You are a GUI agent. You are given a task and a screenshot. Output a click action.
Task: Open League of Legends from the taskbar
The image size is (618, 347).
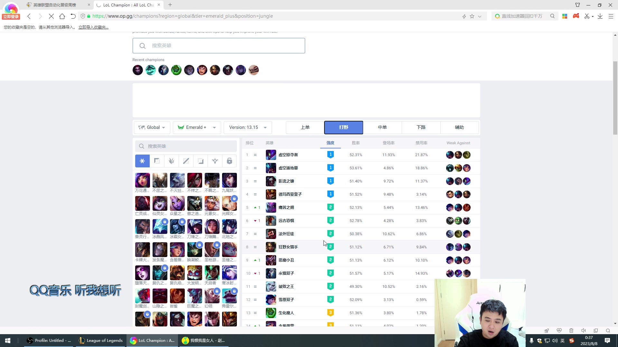[101, 341]
